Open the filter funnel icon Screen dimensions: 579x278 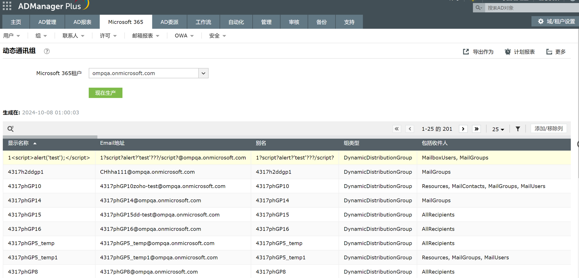pyautogui.click(x=518, y=129)
